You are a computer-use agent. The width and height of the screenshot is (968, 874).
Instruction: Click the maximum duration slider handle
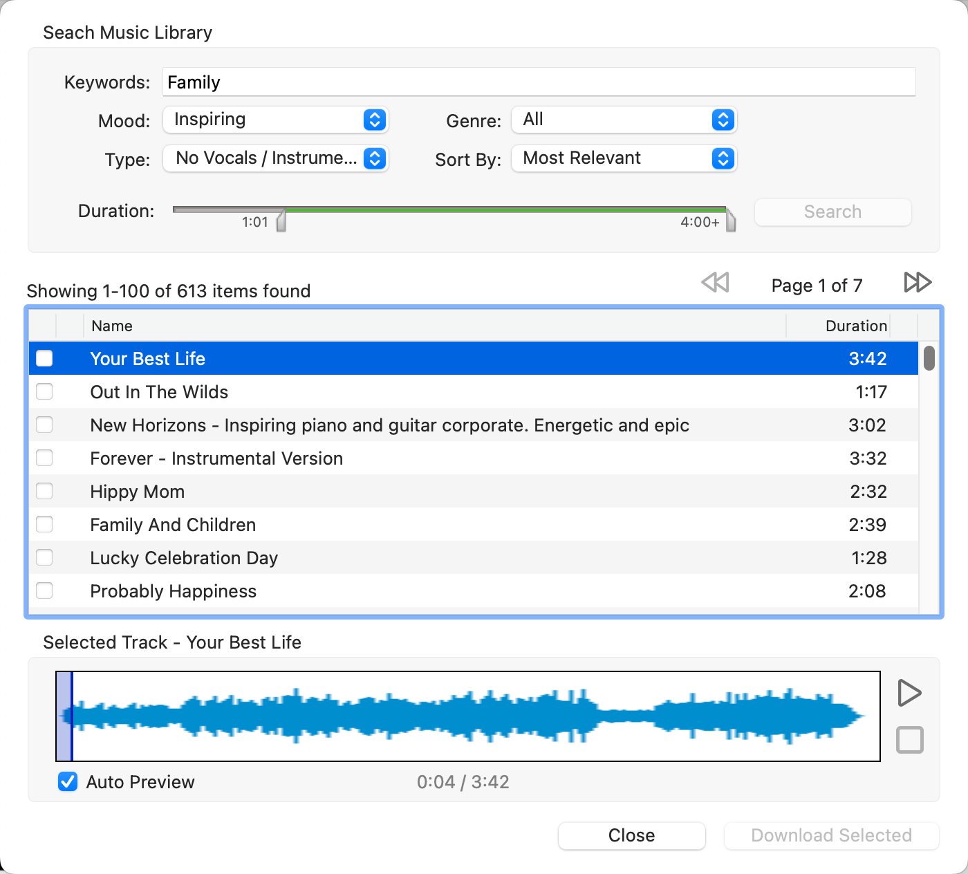tap(731, 221)
